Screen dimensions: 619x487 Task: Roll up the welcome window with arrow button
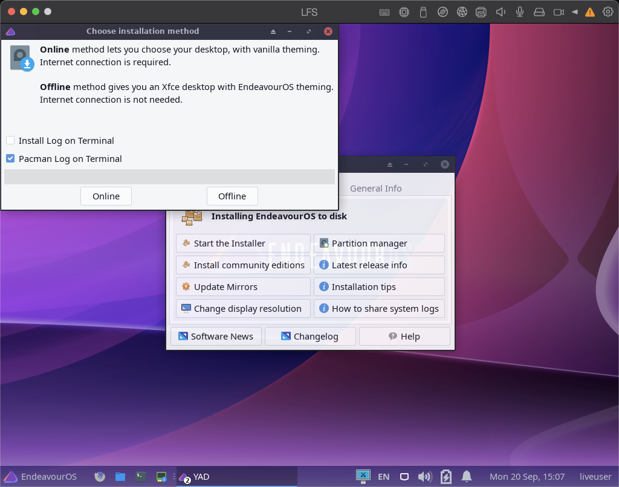(390, 164)
